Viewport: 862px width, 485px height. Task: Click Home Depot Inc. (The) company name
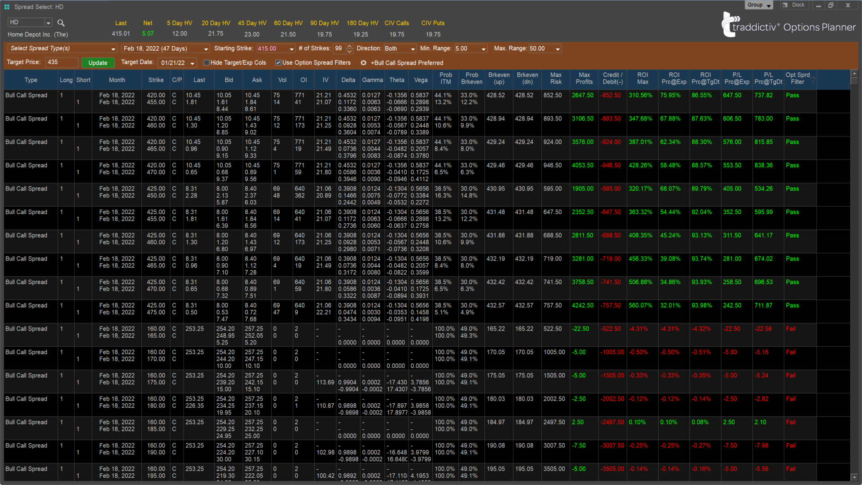38,35
